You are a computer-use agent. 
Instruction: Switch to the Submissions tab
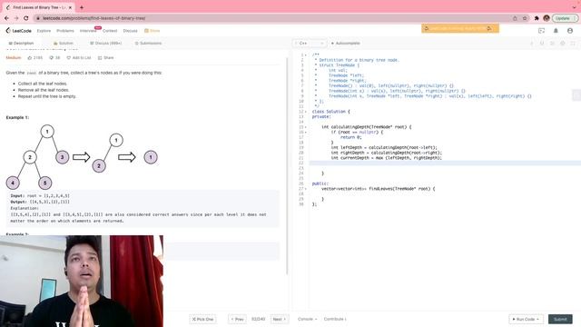tap(148, 44)
